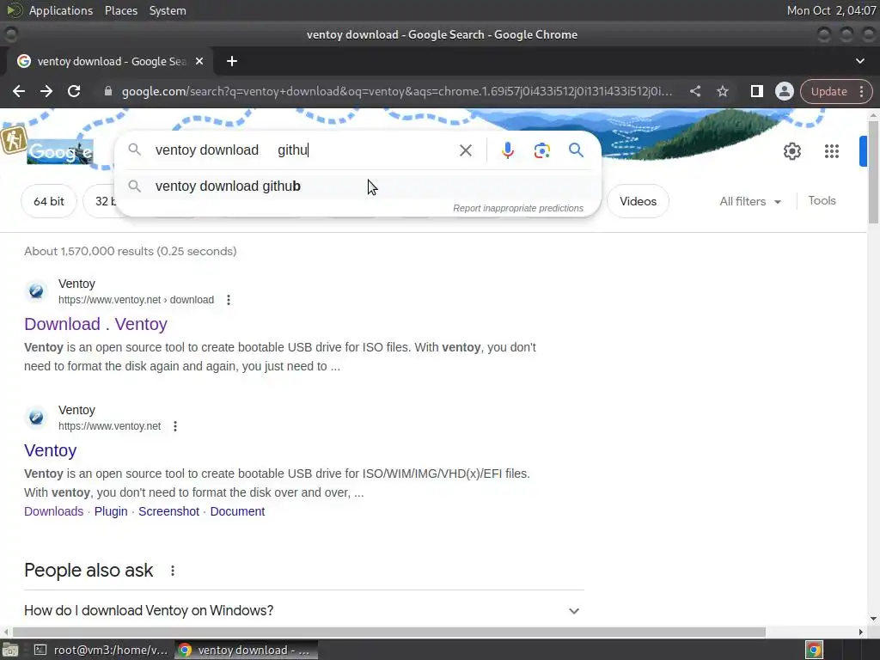Select the ventoy download Google Search tab
The width and height of the screenshot is (880, 660).
[x=110, y=61]
